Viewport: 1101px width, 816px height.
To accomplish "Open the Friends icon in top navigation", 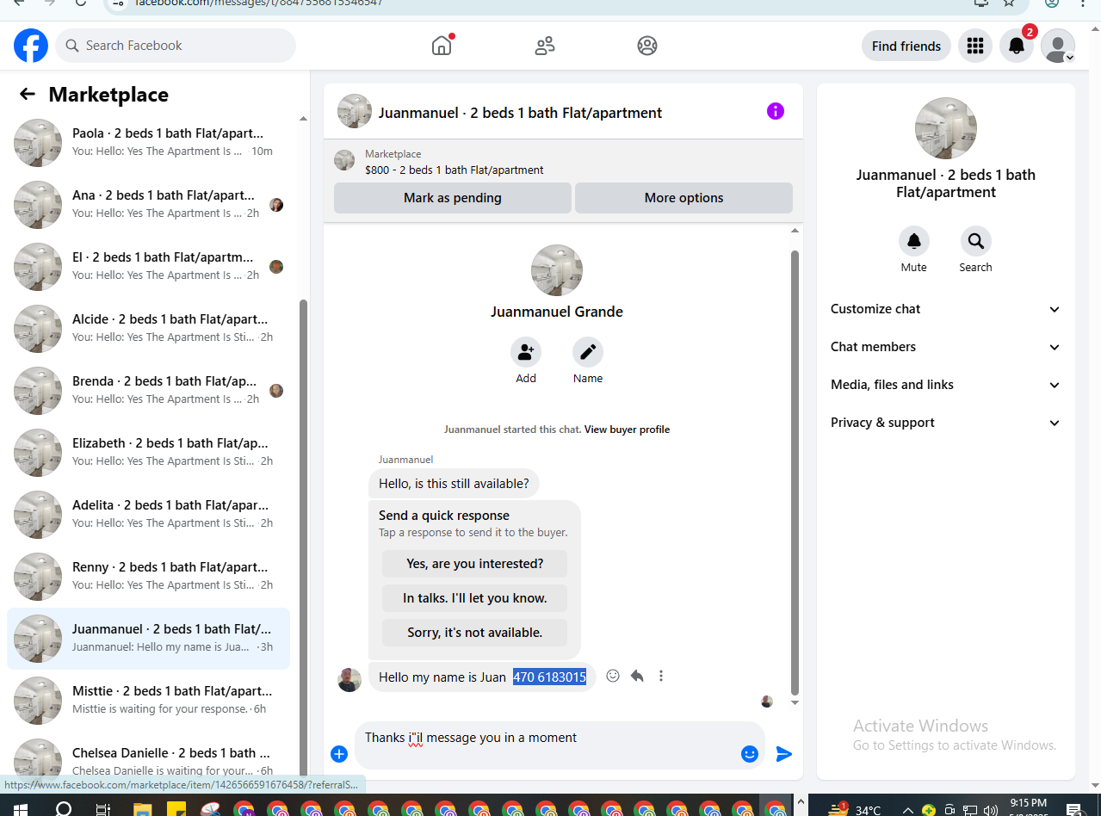I will point(545,46).
